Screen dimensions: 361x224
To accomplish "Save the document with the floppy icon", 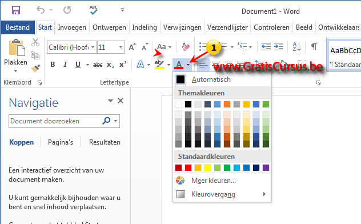I will coord(16,10).
